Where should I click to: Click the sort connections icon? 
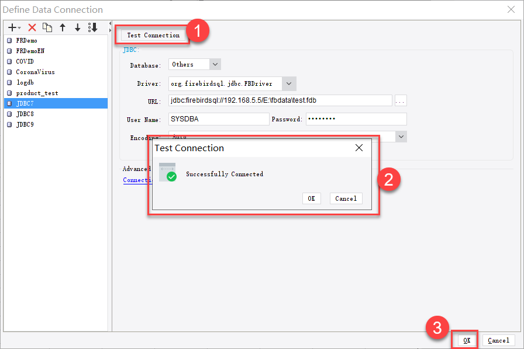pos(92,27)
